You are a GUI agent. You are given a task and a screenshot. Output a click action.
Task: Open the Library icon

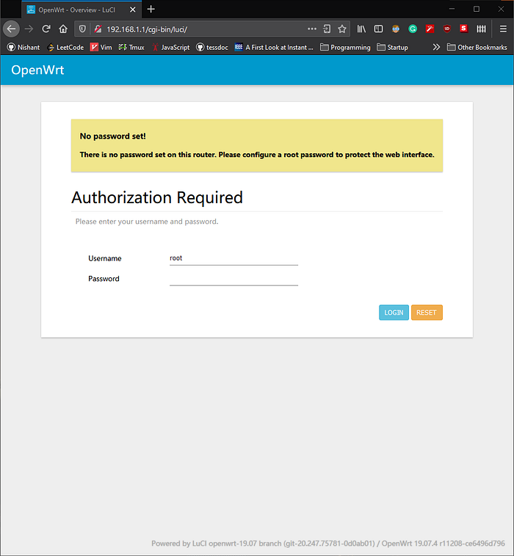click(x=361, y=29)
